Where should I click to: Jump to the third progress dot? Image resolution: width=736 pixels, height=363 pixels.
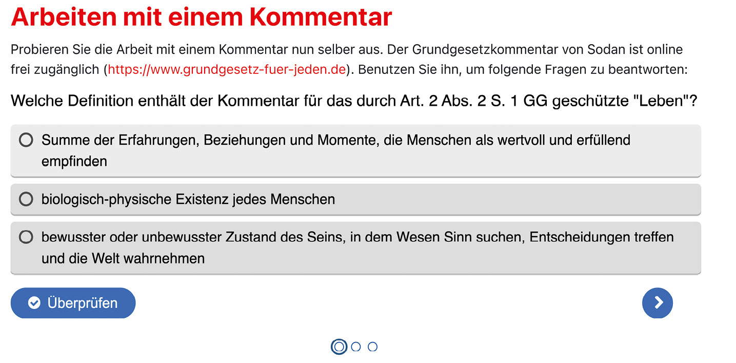373,347
